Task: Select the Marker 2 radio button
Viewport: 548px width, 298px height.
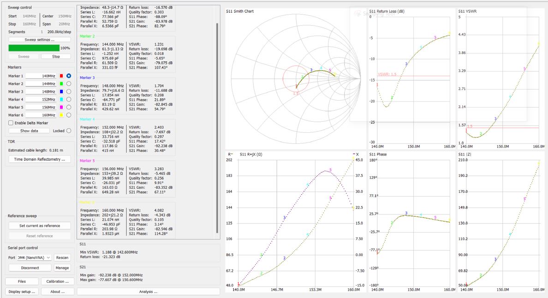Action: 68,84
